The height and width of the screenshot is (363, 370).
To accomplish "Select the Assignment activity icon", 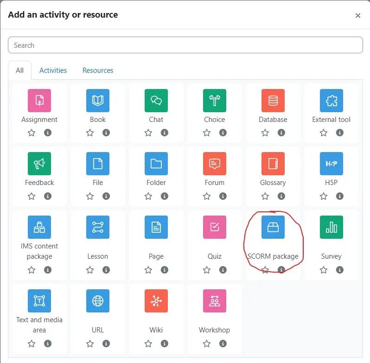I will tap(39, 101).
